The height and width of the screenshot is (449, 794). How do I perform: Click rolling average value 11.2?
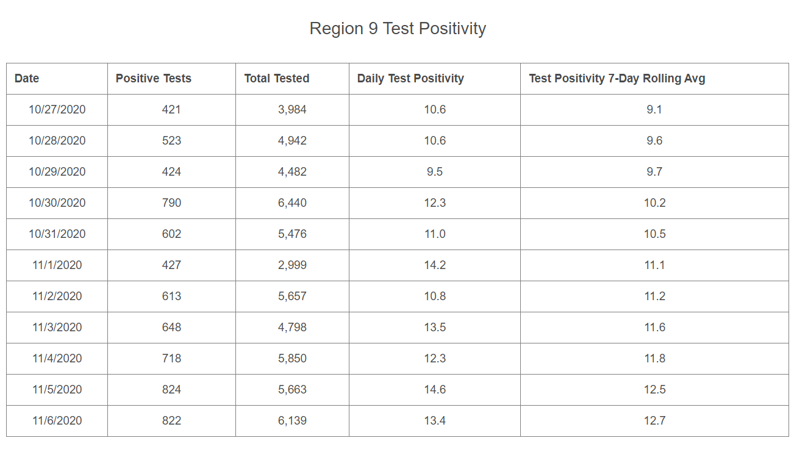tap(654, 296)
